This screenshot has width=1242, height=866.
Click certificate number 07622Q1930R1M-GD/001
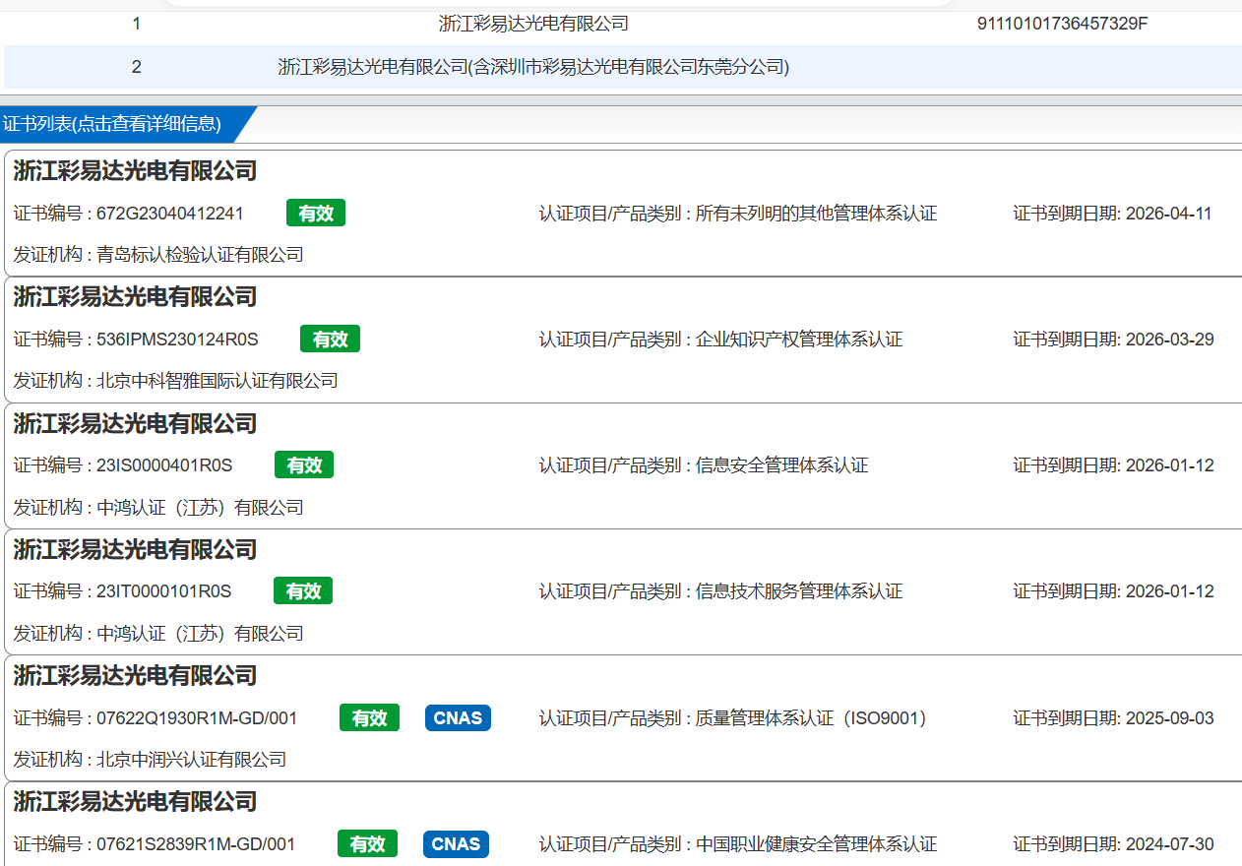[x=197, y=718]
